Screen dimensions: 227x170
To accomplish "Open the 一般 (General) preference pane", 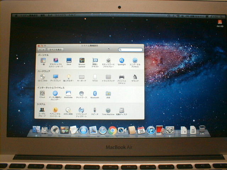I will click(43, 61).
